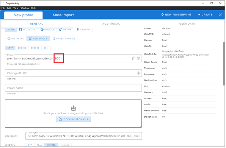This screenshot has height=148, width=226.
Task: Select the Google tag button
Action: tap(48, 30)
